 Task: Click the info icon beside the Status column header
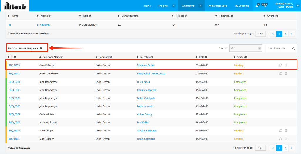pyautogui.click(x=246, y=57)
